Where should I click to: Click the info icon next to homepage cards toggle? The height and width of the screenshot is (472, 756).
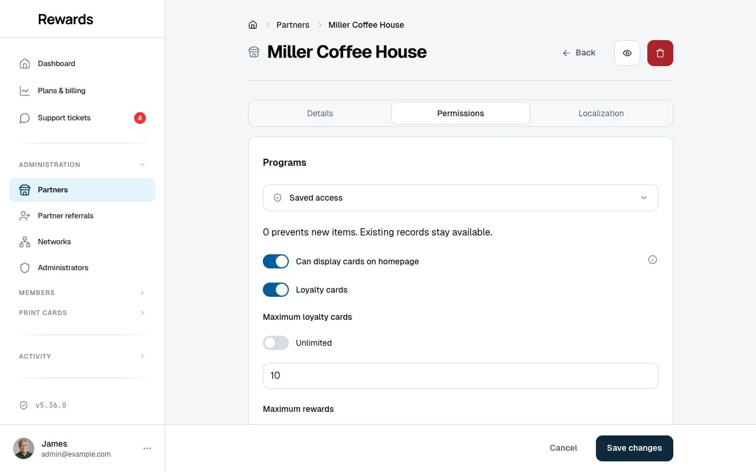click(x=653, y=260)
